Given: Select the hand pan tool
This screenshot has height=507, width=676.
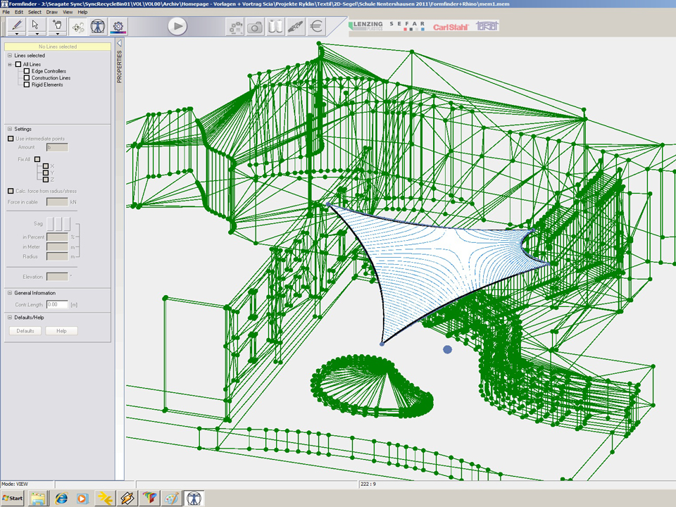Looking at the screenshot, I should (x=58, y=25).
